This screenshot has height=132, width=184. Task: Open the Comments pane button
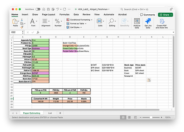148,15
